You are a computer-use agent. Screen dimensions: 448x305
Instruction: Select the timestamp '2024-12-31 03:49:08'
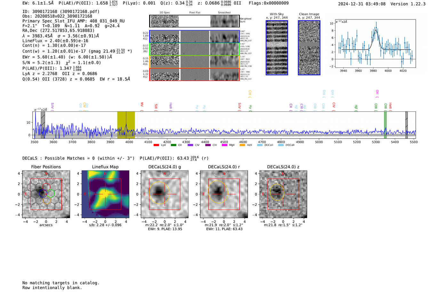[x=362, y=4]
